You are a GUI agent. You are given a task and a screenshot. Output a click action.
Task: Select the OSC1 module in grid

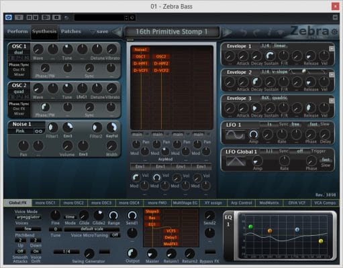click(140, 56)
